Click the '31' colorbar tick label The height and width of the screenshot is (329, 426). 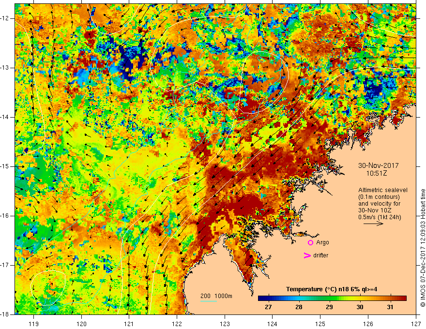click(x=390, y=307)
